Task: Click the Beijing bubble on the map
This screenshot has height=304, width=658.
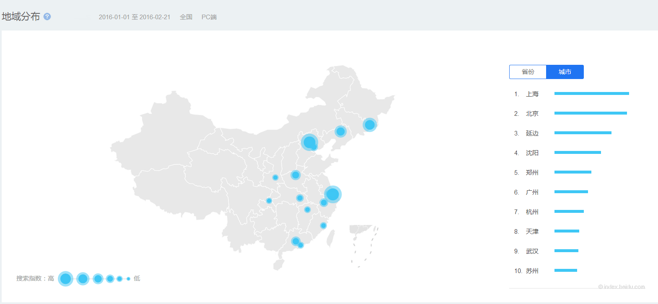Action: pos(309,142)
